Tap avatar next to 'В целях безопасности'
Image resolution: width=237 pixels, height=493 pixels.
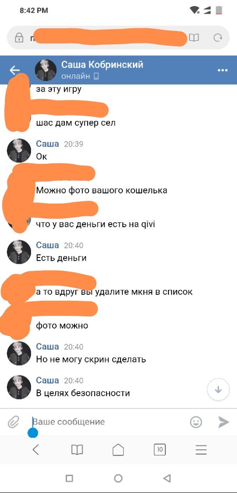tap(19, 387)
